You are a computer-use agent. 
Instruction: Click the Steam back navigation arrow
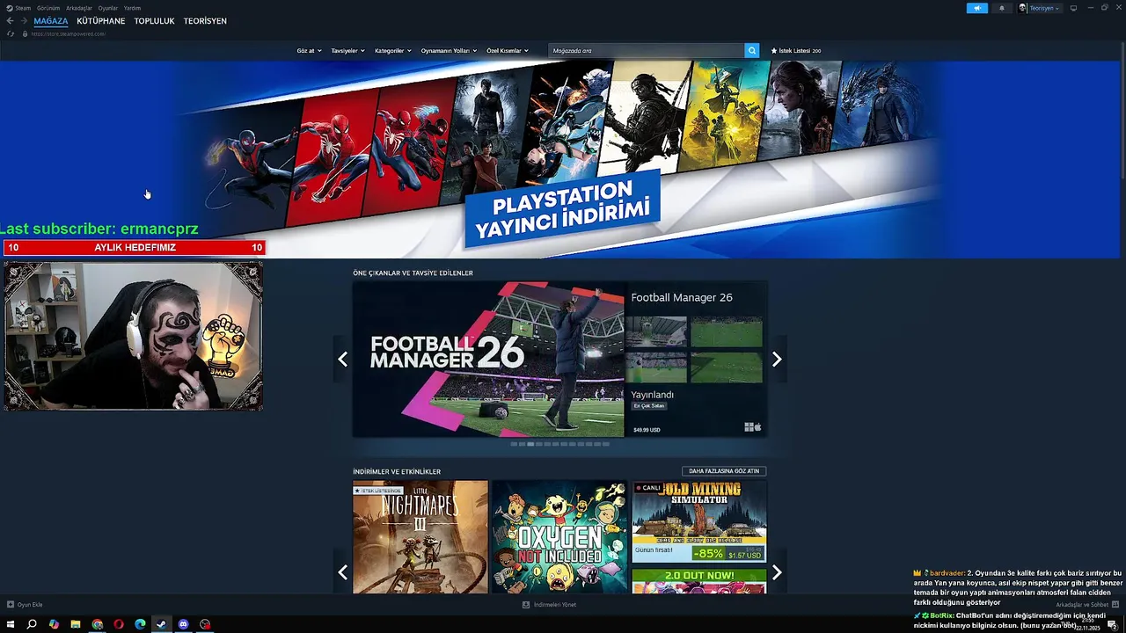11,21
